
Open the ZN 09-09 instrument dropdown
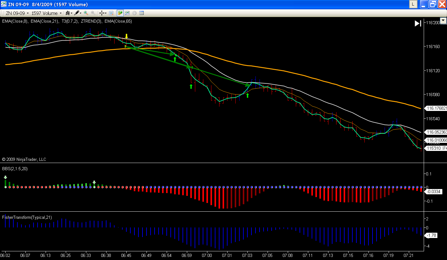pyautogui.click(x=17, y=13)
